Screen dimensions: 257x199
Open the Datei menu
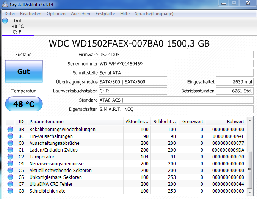[10, 14]
